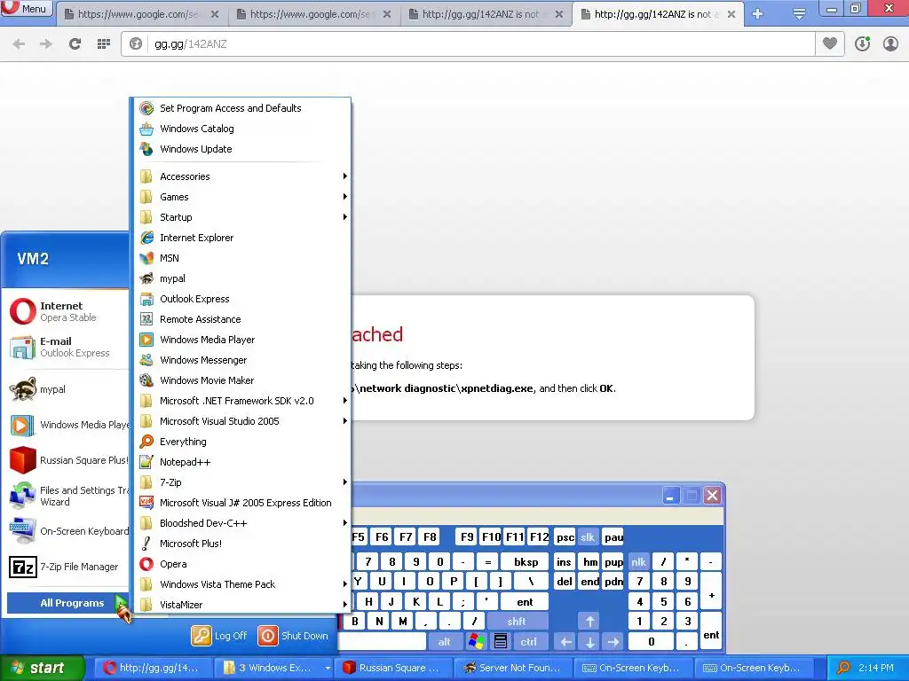Click the address bar gg.gg/142ANZ

(468, 43)
